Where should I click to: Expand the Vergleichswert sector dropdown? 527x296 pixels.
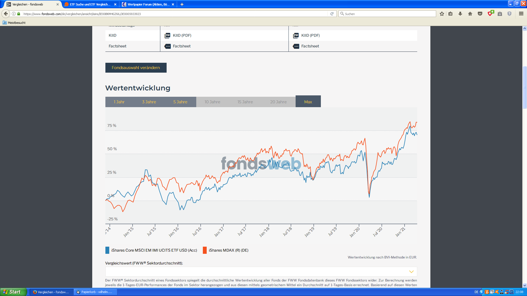(411, 272)
